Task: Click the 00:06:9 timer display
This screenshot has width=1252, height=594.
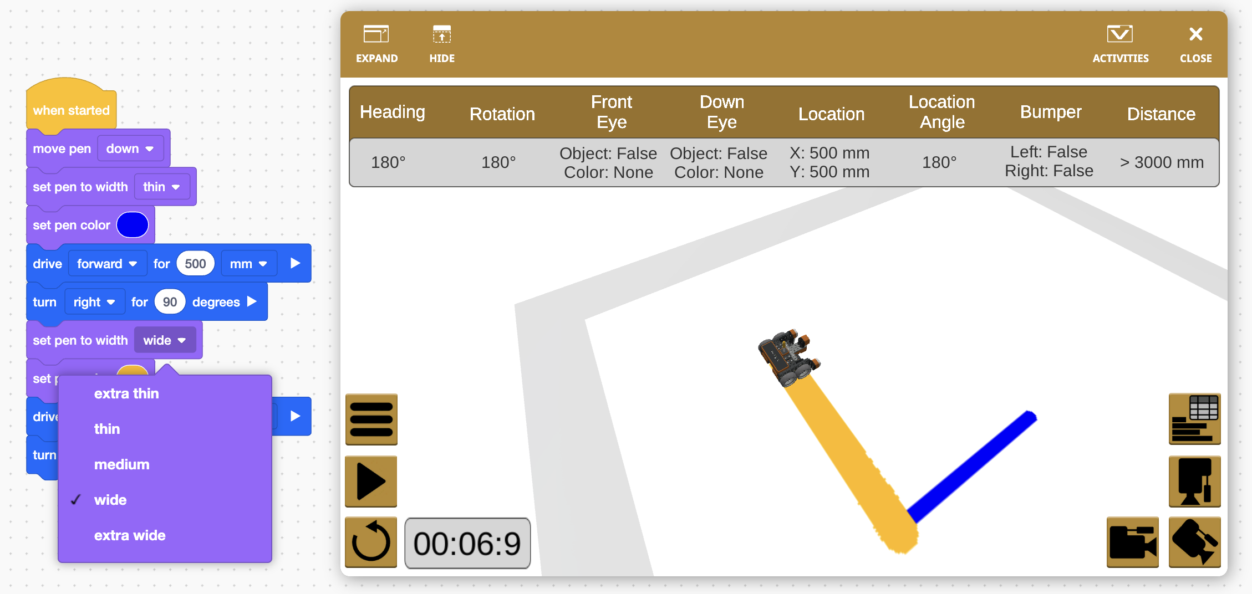Action: point(467,543)
